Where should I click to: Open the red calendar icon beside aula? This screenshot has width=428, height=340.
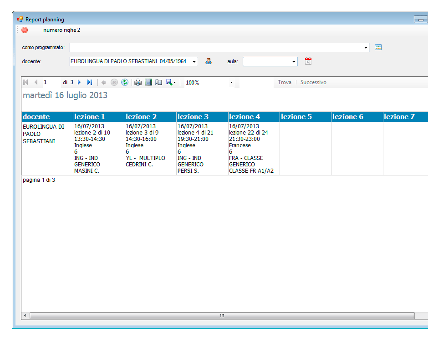click(308, 61)
